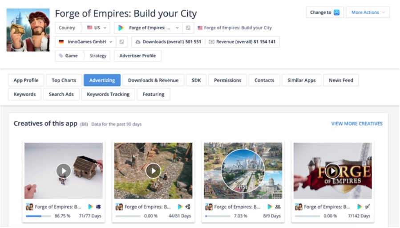Click progress bar on the 44/81 Days card

(128, 216)
